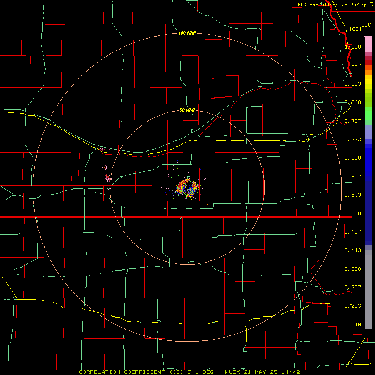Click the 0.627 color scale value
Image resolution: width=375 pixels, height=375 pixels.
pyautogui.click(x=353, y=177)
